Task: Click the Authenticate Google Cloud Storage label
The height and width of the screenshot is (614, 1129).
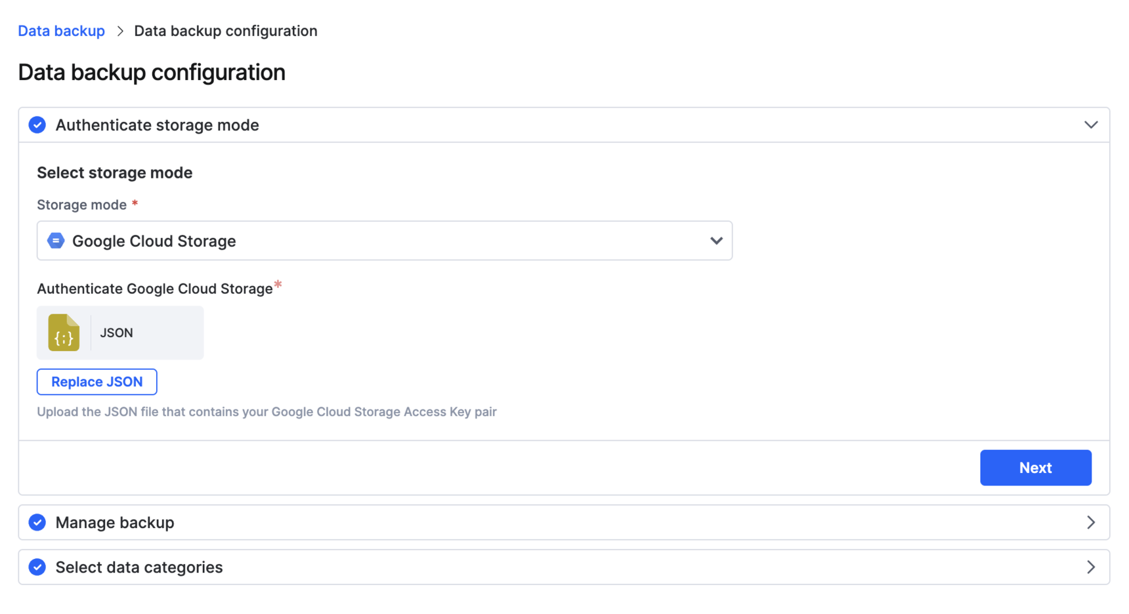Action: 155,289
